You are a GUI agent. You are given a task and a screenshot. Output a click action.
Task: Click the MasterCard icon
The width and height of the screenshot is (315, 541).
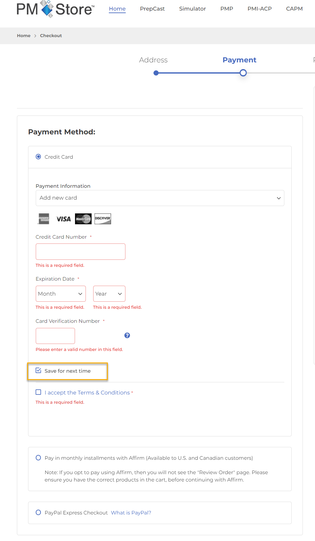[x=83, y=219]
